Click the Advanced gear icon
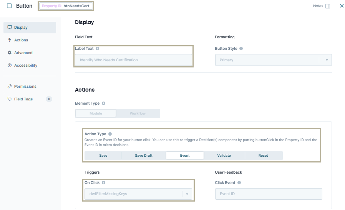 tap(10, 52)
